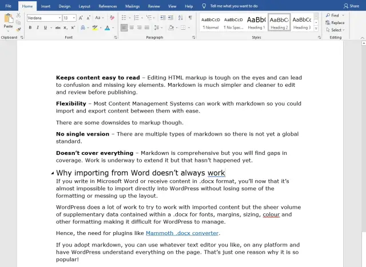Apply the font color swatch
Image resolution: width=366 pixels, height=267 pixels.
(107, 28)
